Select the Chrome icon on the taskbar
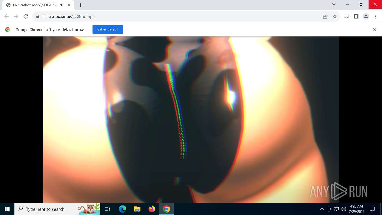382x215 pixels. tap(167, 209)
